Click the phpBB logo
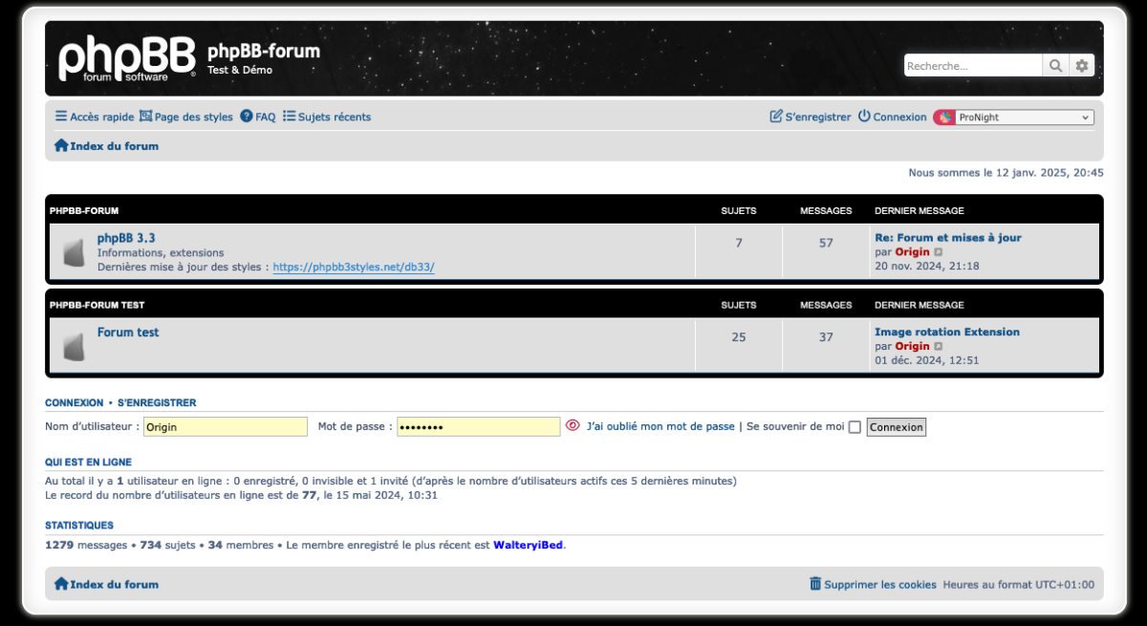 tap(126, 59)
